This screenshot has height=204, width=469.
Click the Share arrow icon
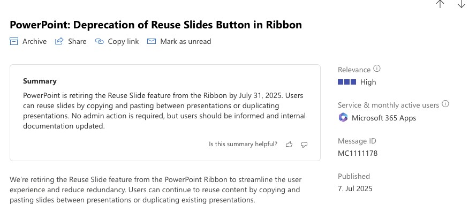point(59,41)
